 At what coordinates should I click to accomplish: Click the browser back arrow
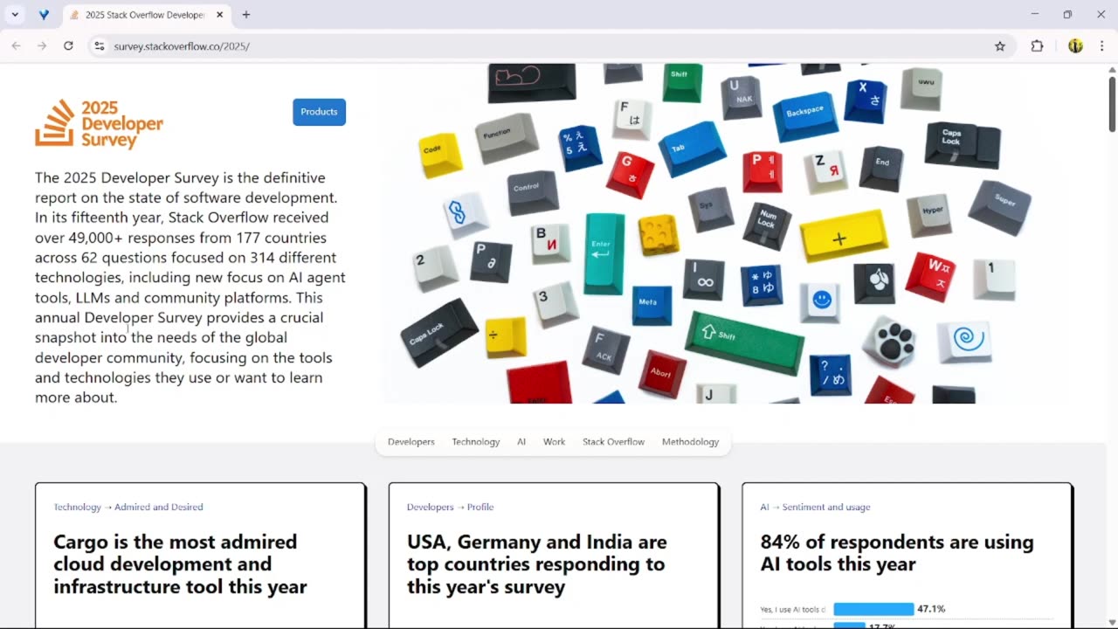click(x=16, y=46)
